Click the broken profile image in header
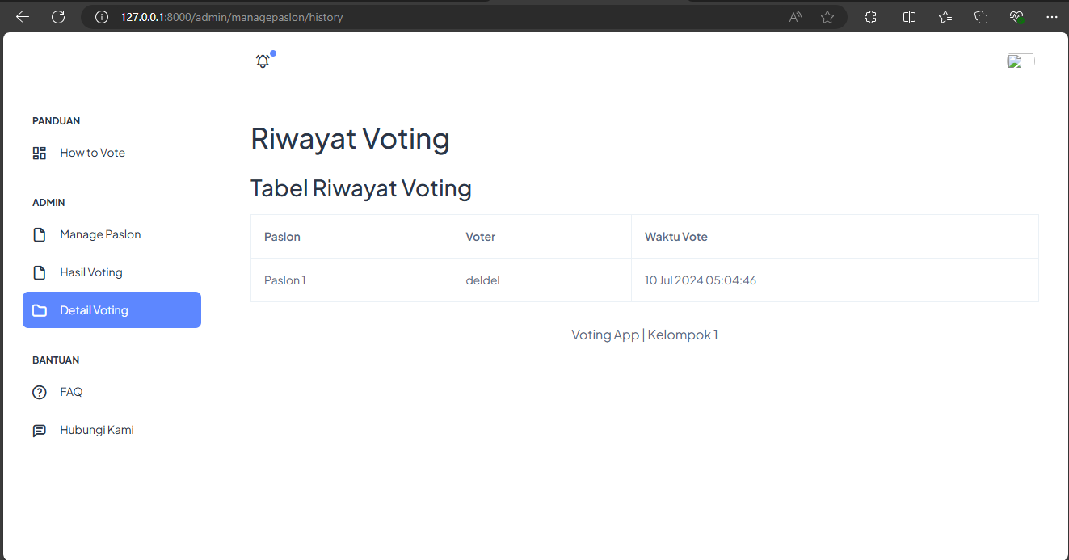The height and width of the screenshot is (560, 1069). click(1020, 61)
